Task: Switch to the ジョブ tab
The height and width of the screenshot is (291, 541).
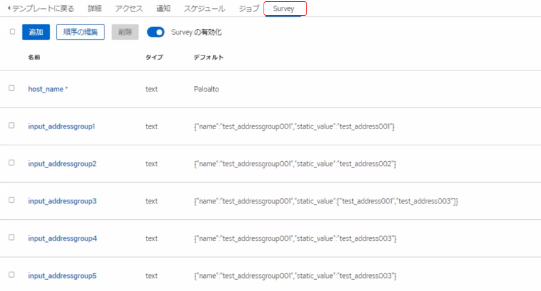Action: [248, 9]
